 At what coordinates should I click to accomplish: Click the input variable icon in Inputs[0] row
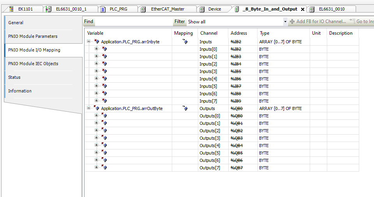(x=104, y=49)
